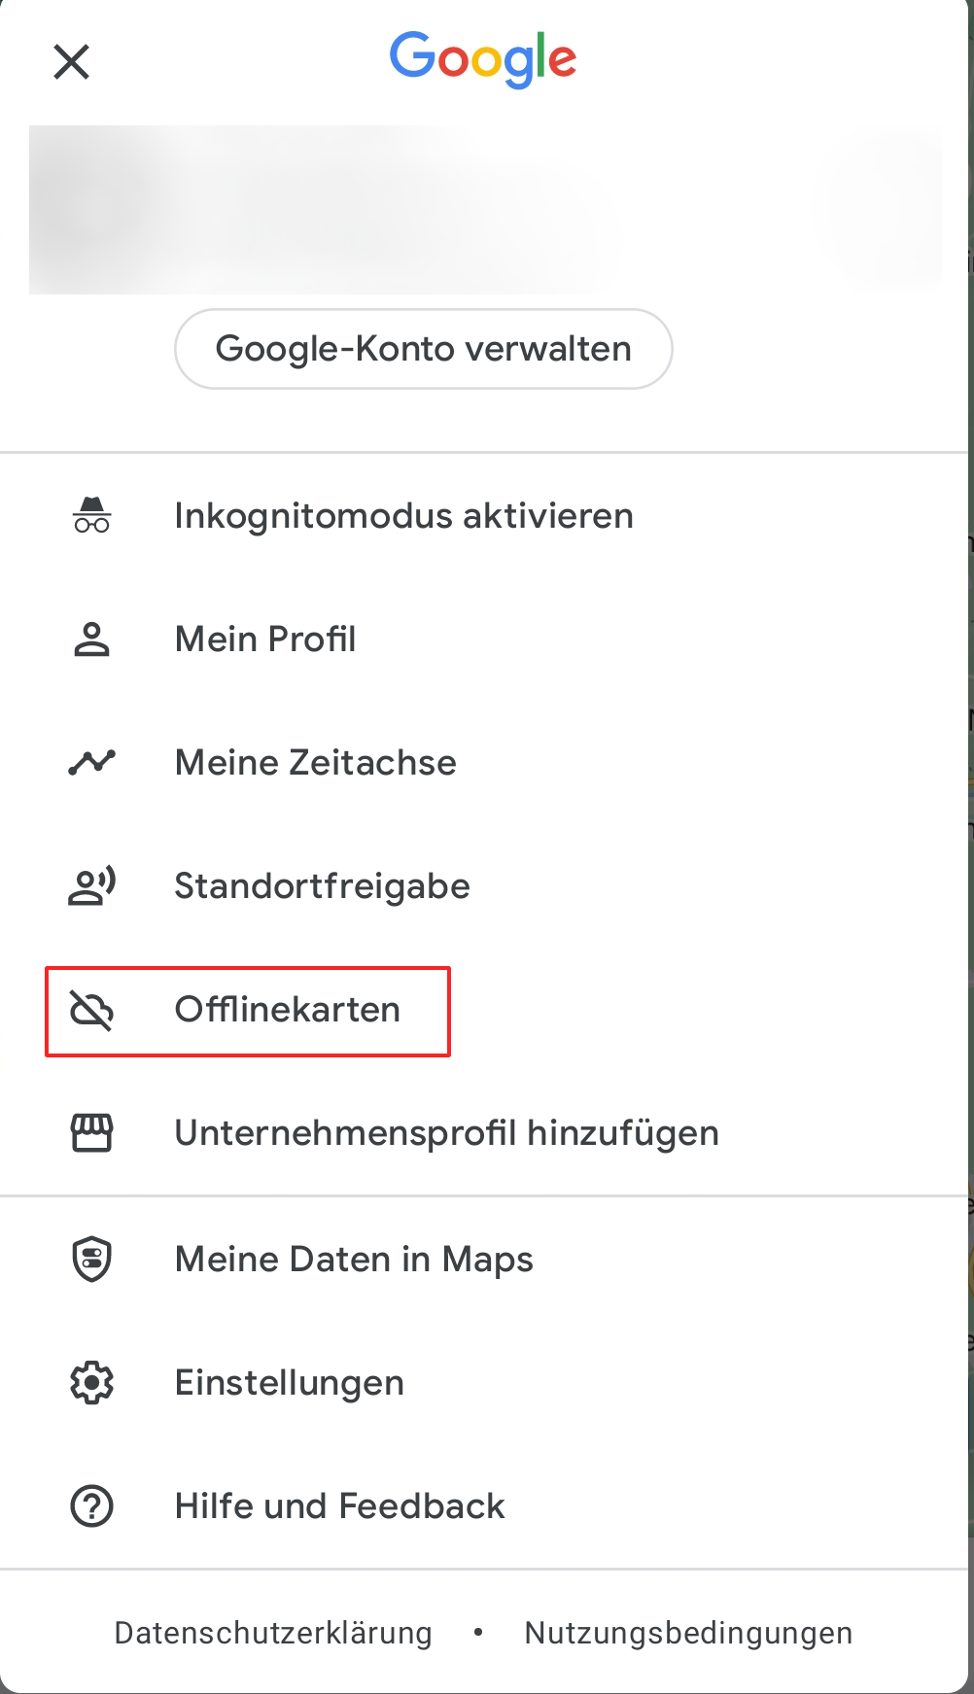Click the blurred account profile area
974x1694 pixels.
486,210
